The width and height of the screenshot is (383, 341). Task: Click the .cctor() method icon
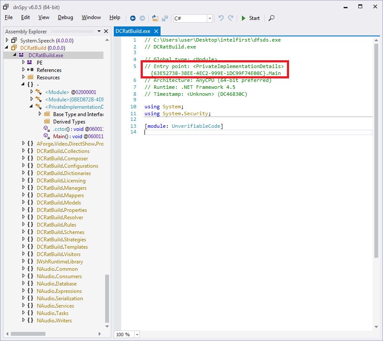click(x=47, y=129)
